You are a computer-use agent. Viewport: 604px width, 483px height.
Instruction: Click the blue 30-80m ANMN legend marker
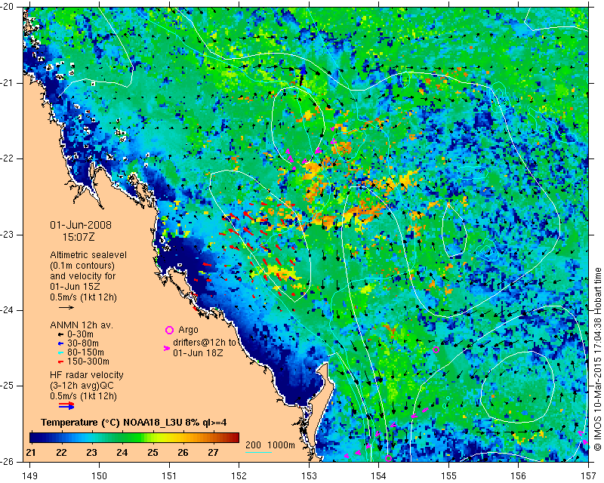tap(60, 343)
